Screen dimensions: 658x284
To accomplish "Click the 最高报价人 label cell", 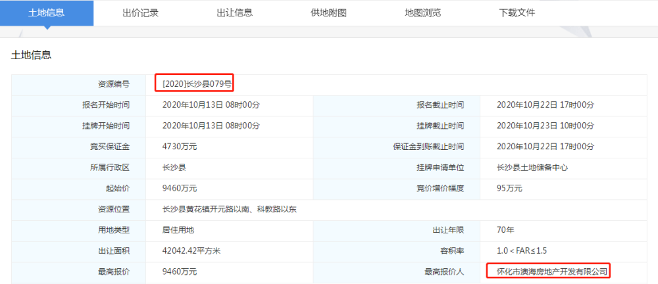I will (397, 273).
